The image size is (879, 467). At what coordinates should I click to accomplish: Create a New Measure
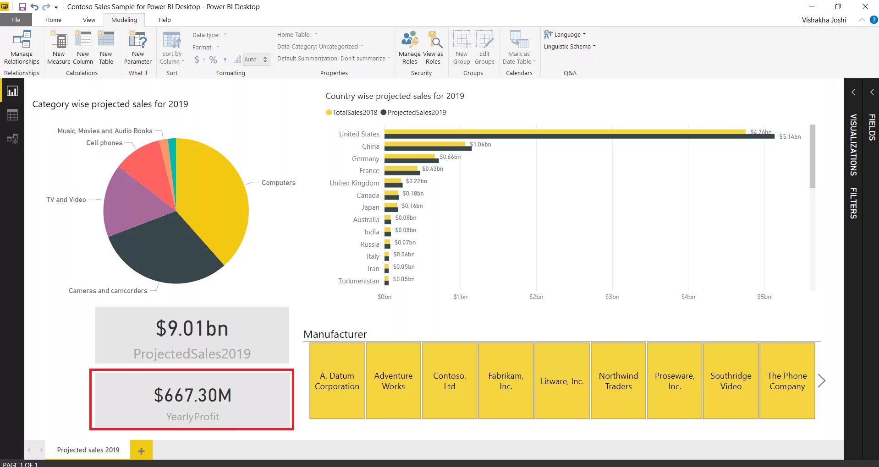(x=59, y=48)
